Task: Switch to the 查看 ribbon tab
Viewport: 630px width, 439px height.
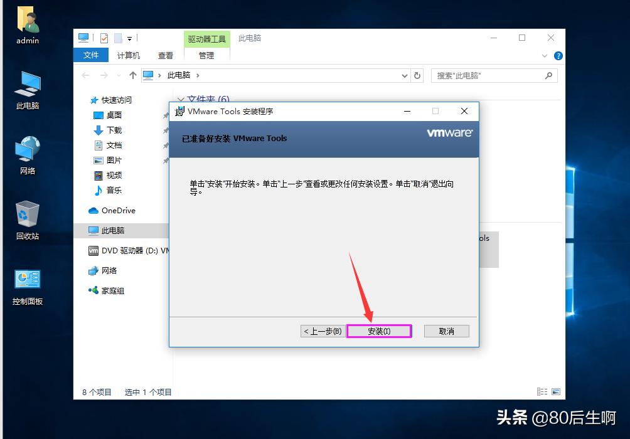Action: point(165,55)
